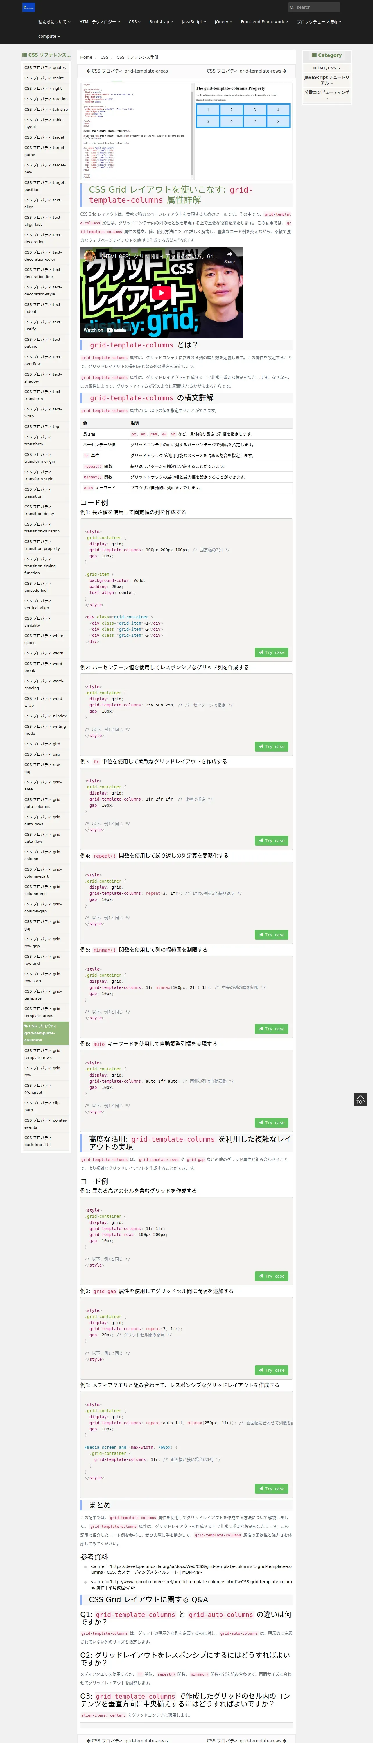Expand the 私たちについて menu
The height and width of the screenshot is (1743, 373).
(x=53, y=22)
